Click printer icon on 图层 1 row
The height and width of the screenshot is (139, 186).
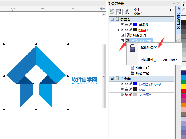[126, 30]
